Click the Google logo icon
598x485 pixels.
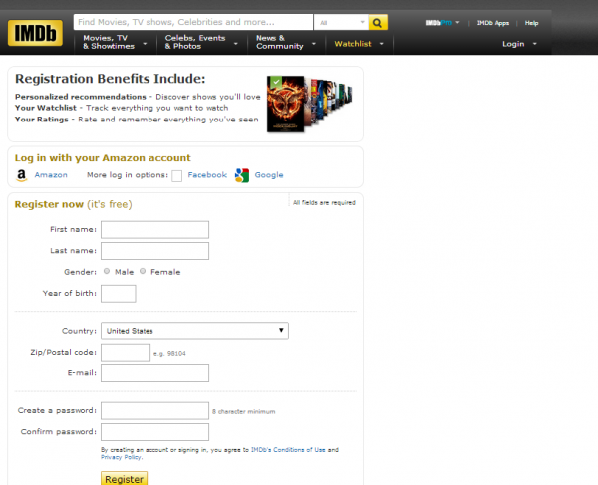(x=242, y=175)
